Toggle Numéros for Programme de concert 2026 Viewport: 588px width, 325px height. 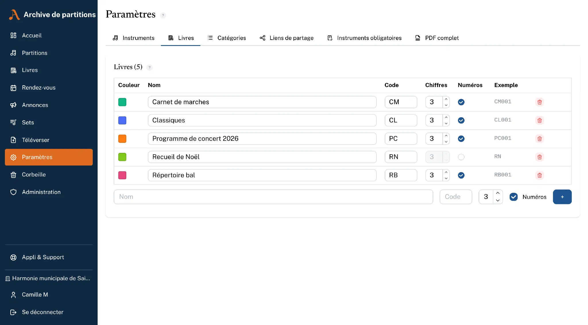click(461, 139)
